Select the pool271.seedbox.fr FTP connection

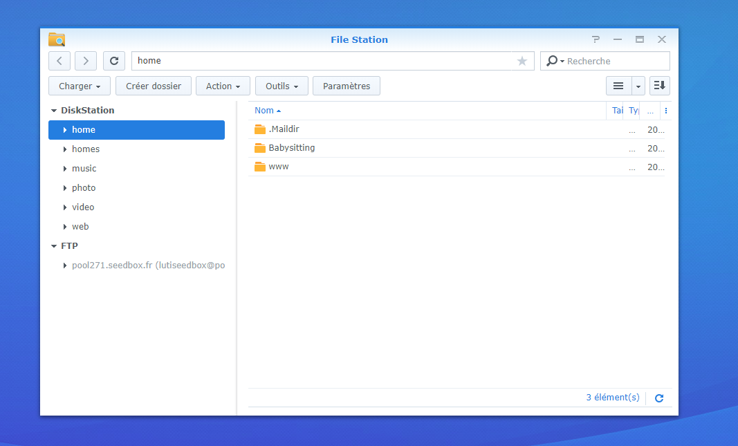coord(148,266)
